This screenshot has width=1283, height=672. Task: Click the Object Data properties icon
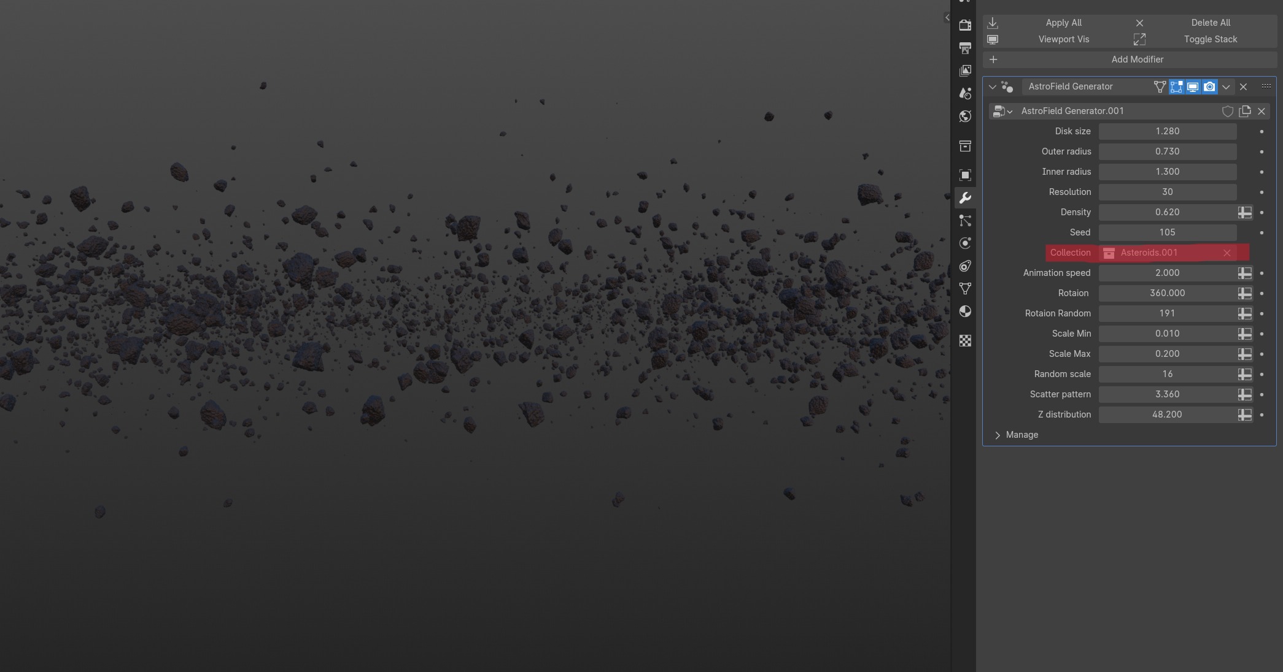tap(965, 289)
